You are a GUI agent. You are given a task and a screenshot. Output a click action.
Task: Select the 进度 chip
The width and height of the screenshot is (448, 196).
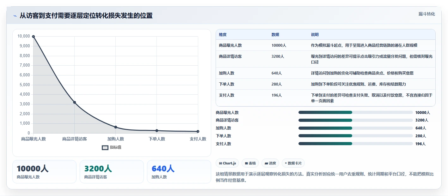270,163
